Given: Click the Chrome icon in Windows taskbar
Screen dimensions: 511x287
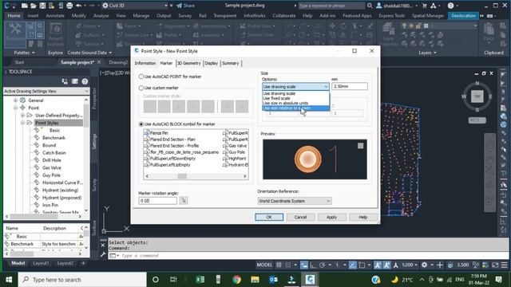Looking at the screenshot, I should (237, 280).
